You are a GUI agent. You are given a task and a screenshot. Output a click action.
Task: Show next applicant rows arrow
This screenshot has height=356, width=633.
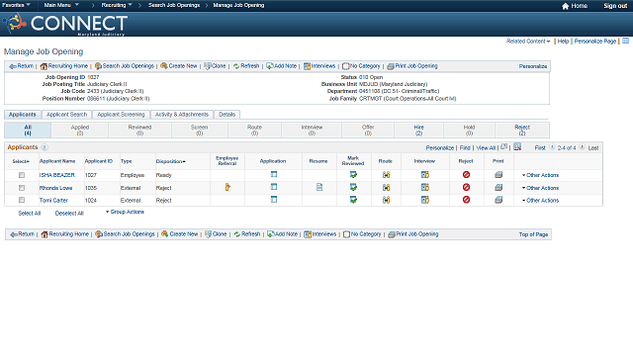(x=582, y=147)
